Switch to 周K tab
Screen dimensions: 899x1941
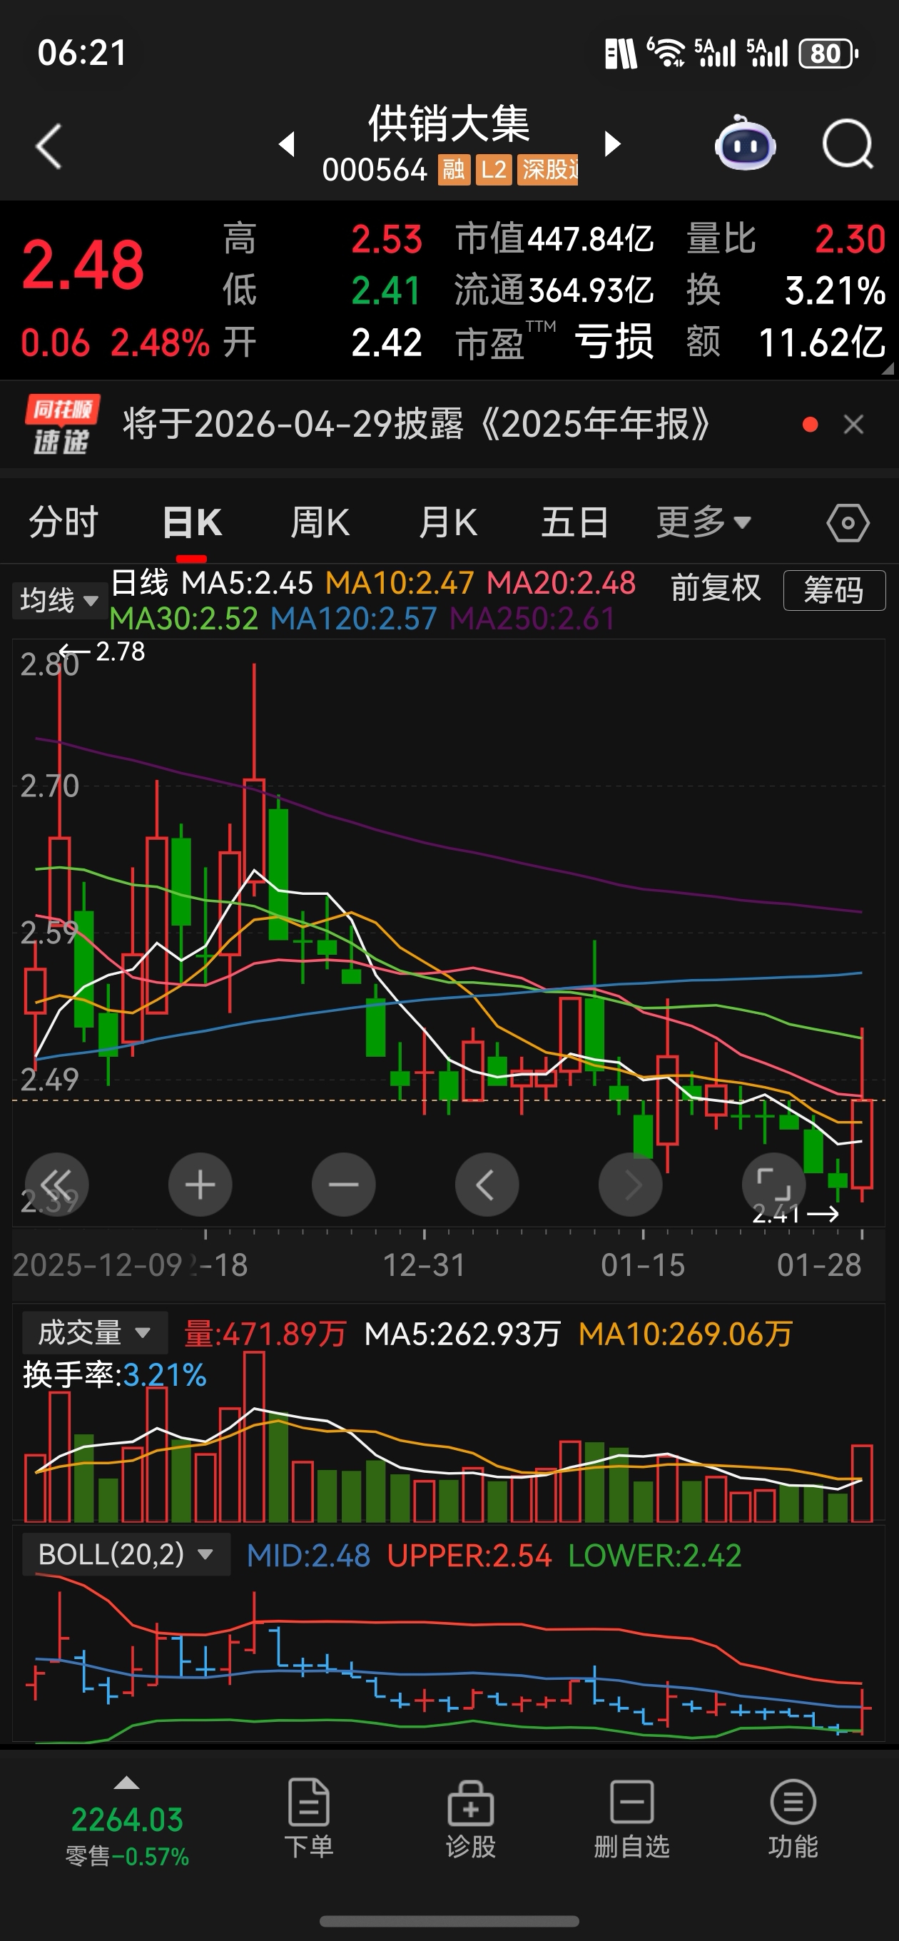pyautogui.click(x=320, y=522)
